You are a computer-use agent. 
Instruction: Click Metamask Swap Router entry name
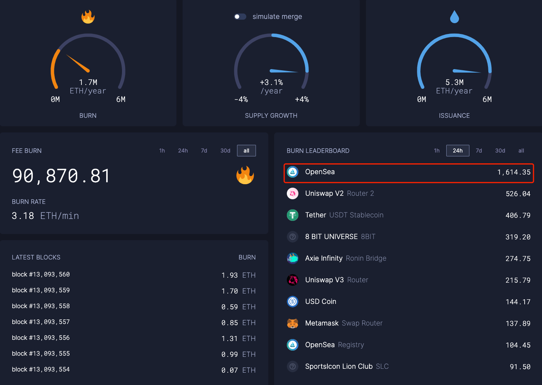[344, 323]
